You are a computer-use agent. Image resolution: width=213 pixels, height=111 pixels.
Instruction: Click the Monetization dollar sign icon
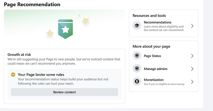coord(137,81)
